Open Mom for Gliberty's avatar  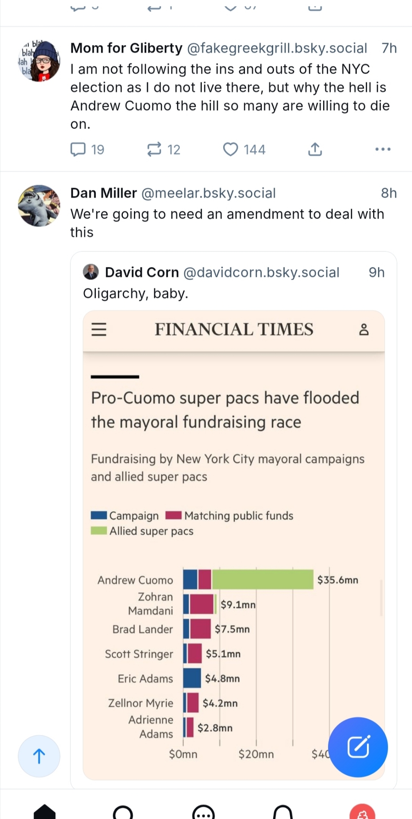pos(40,61)
